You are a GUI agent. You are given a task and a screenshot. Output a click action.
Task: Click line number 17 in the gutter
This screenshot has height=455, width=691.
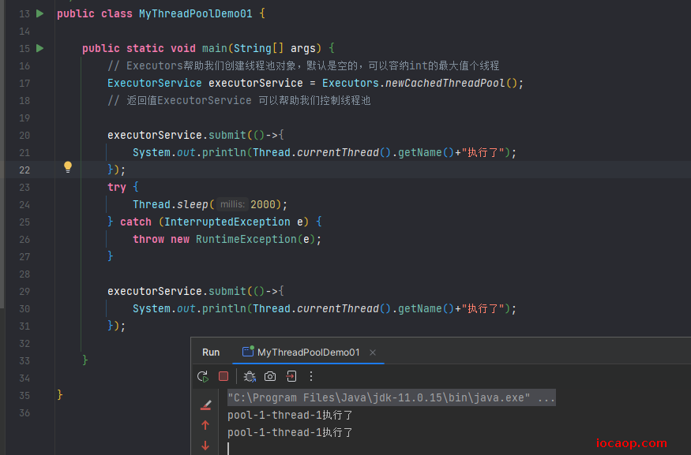[24, 83]
